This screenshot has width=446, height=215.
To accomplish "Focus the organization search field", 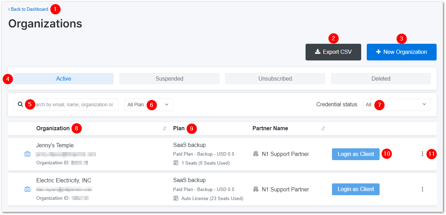I will (x=75, y=105).
